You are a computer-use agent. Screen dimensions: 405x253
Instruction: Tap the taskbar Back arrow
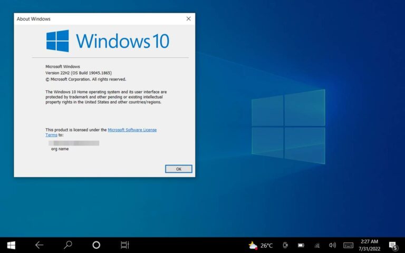39,245
